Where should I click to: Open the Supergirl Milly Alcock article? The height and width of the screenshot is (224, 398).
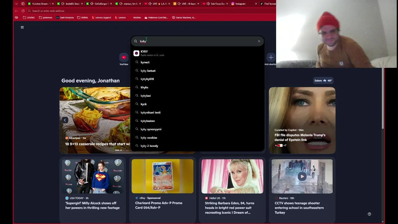coord(93,205)
